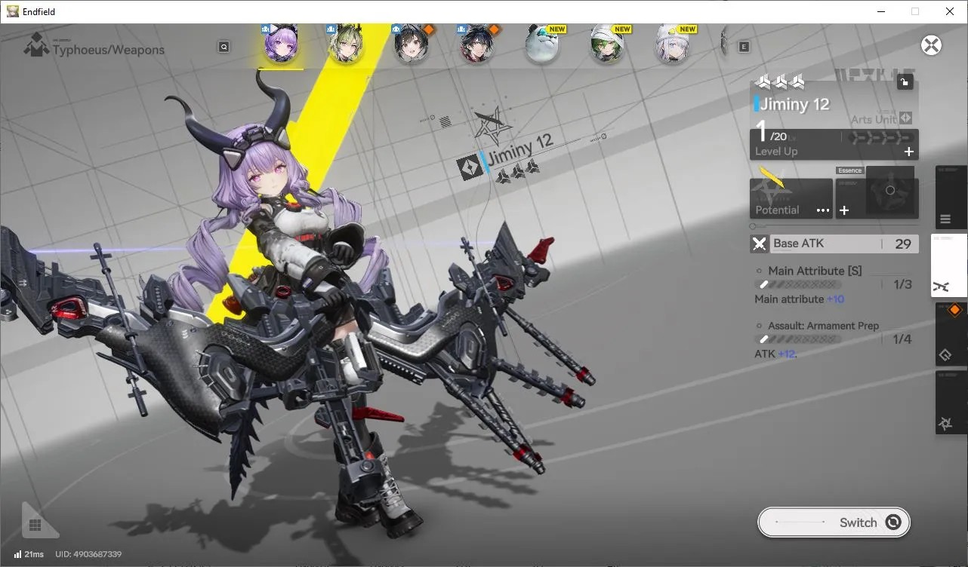Click the slider handle below Potential panel
968x567 pixels.
(x=753, y=226)
